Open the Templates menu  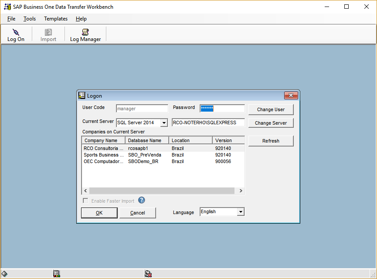(56, 19)
